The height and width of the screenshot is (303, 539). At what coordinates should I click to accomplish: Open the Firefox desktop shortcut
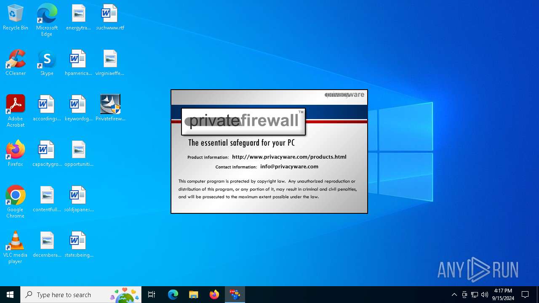[16, 154]
